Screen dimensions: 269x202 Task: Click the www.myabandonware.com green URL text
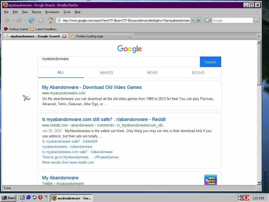point(64,93)
